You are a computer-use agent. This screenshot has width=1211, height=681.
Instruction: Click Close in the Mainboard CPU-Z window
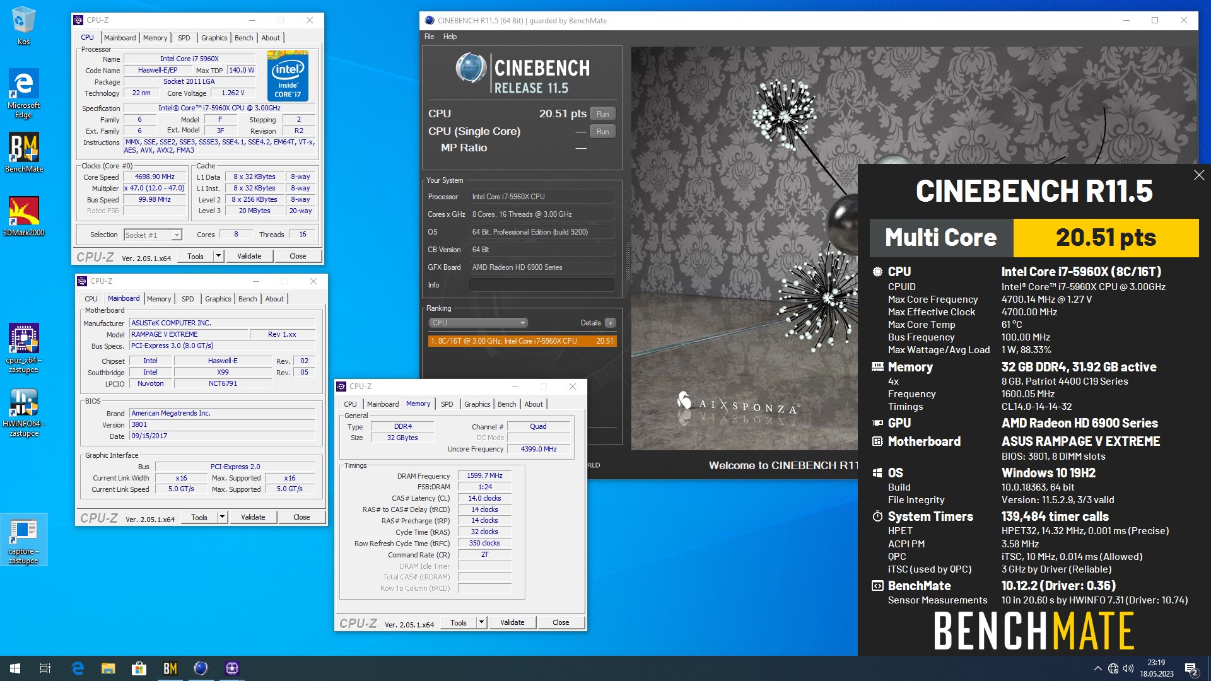click(x=301, y=517)
